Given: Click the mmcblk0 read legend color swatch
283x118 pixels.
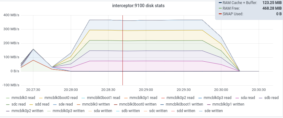Looking at the screenshot, I should pos(8,98).
